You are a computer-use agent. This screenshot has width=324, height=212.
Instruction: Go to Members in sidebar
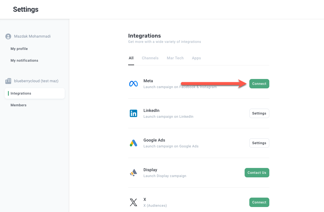pyautogui.click(x=19, y=105)
